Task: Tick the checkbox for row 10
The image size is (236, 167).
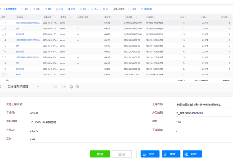Action: [3, 75]
